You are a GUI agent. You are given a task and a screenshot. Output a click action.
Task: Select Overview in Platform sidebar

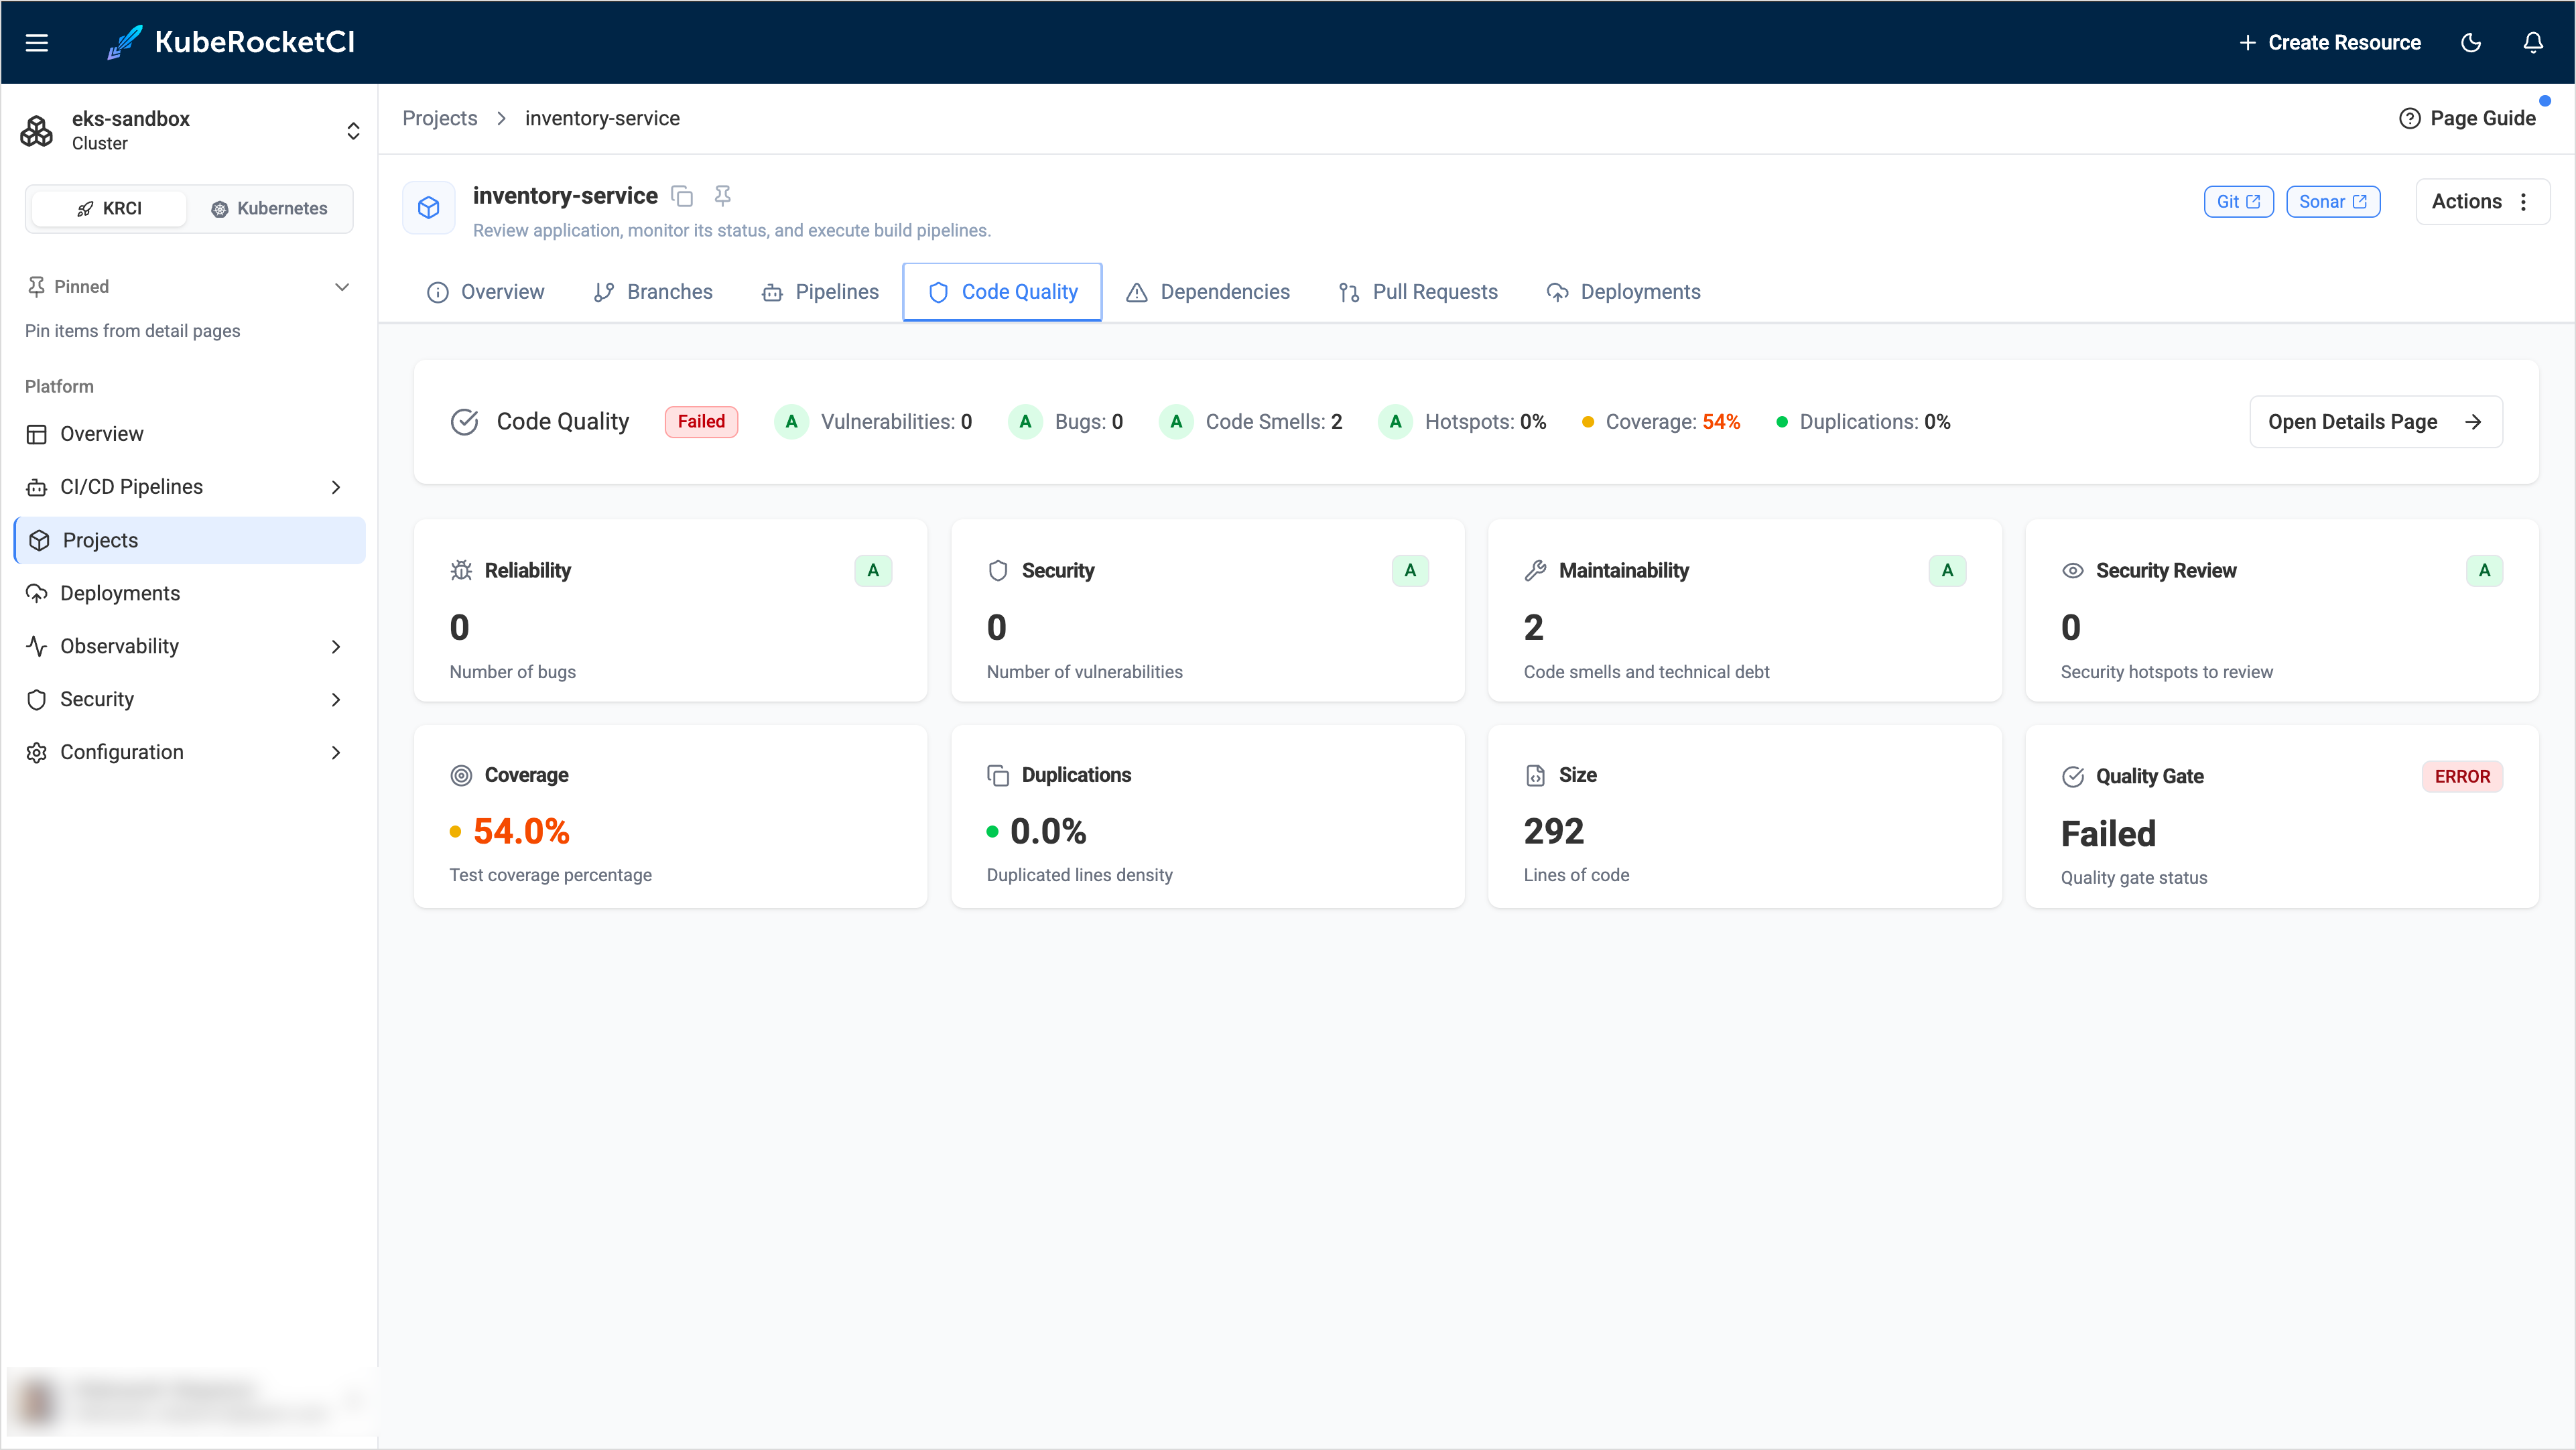coord(189,434)
